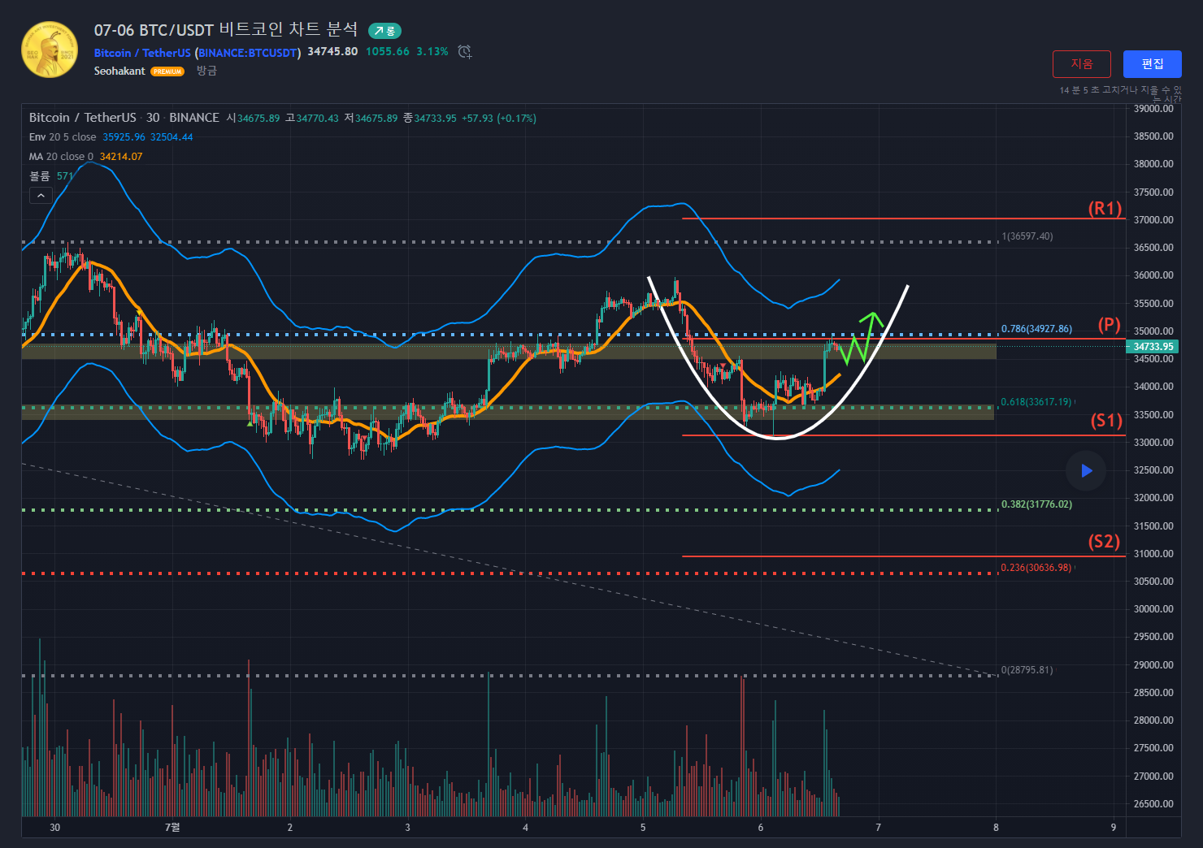This screenshot has width=1203, height=848.
Task: Collapse the indicator legend with chevron
Action: point(41,196)
